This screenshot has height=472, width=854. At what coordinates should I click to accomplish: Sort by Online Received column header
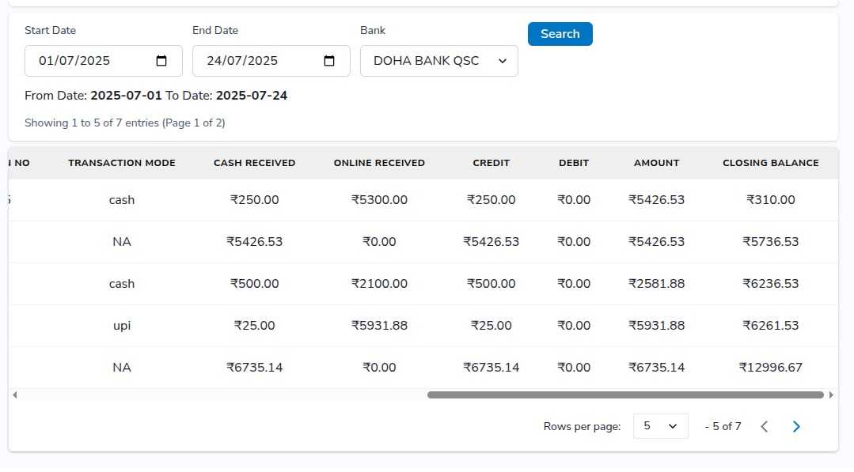pos(379,163)
